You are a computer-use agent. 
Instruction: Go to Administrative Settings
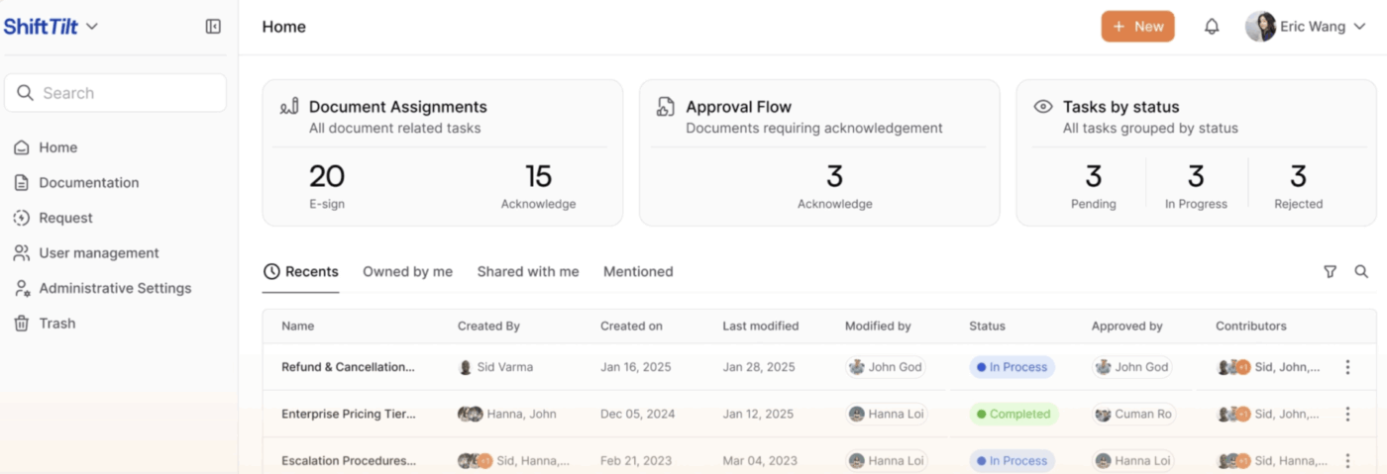tap(114, 288)
